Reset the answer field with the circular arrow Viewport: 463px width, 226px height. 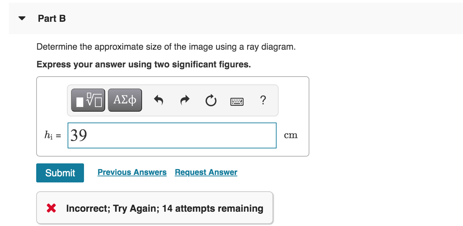(211, 100)
